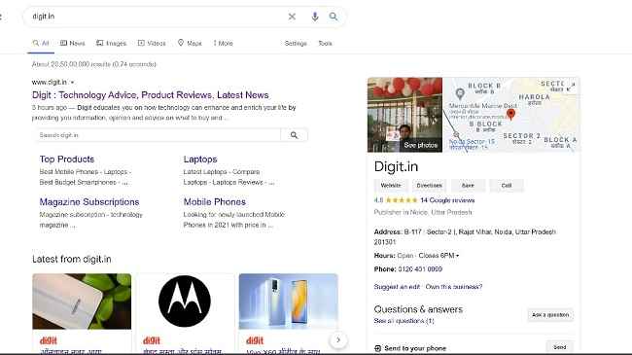The height and width of the screenshot is (355, 632).
Task: Open the Mobile Phones sitelink
Action: point(215,202)
